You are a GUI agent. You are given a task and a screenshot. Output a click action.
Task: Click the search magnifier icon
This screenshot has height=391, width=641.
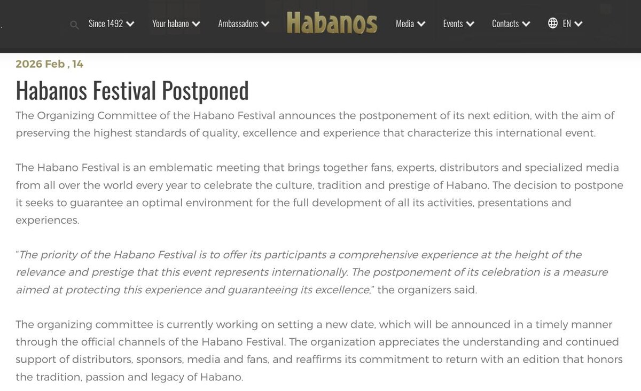tap(75, 25)
